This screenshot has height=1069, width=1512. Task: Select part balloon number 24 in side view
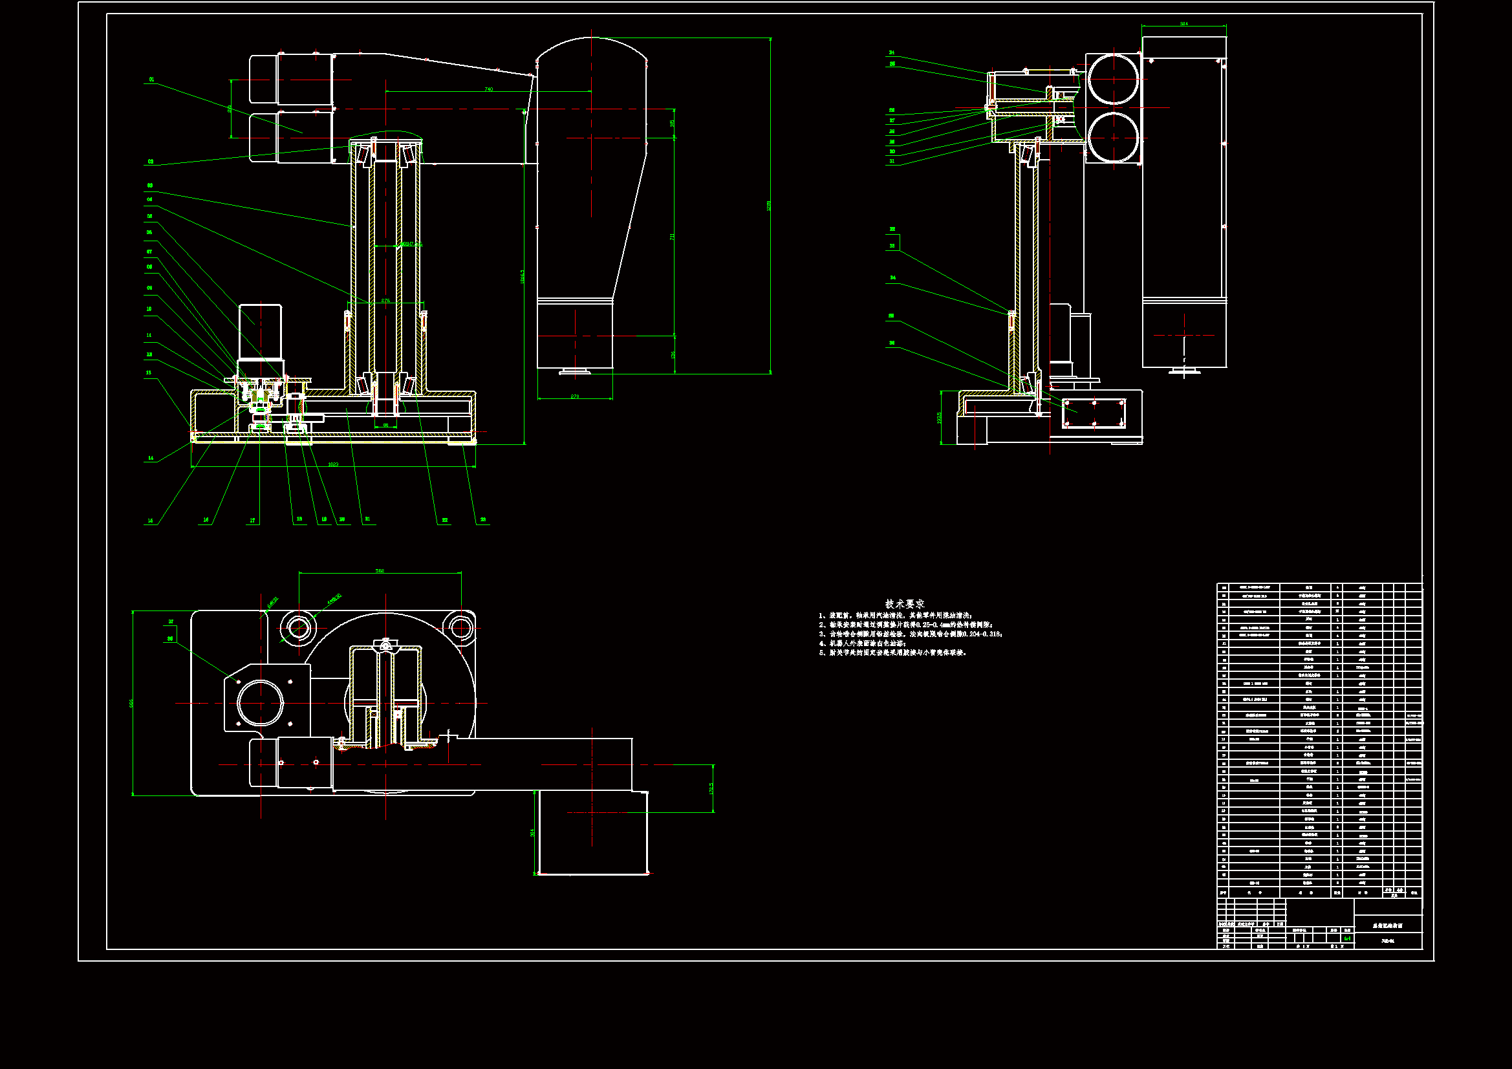(x=892, y=52)
